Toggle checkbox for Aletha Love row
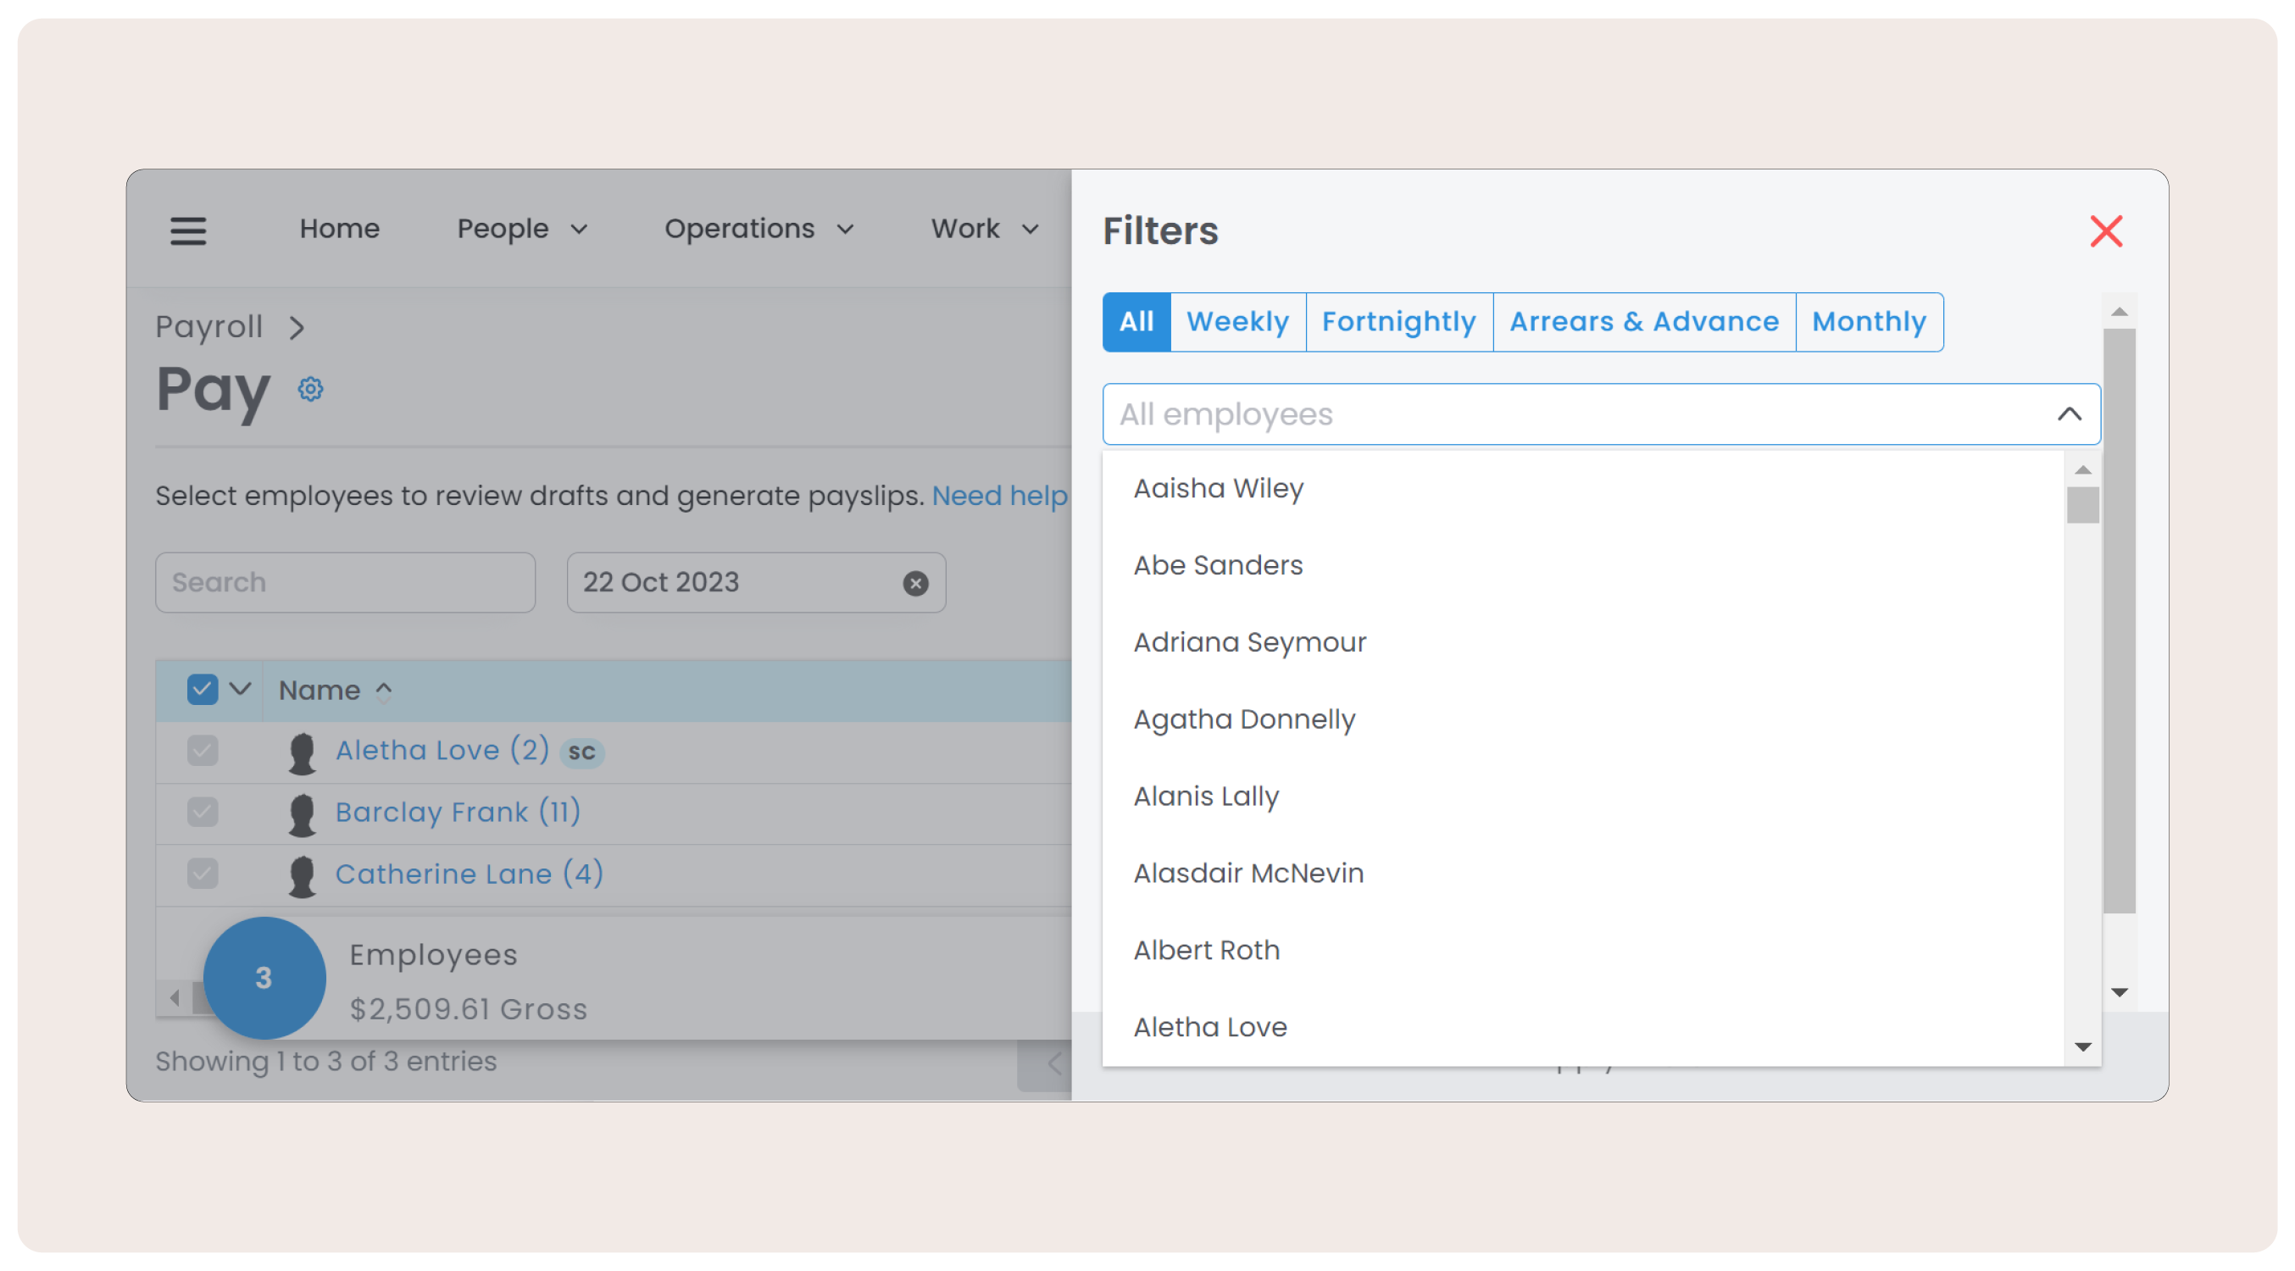Image resolution: width=2295 pixels, height=1271 pixels. (203, 751)
